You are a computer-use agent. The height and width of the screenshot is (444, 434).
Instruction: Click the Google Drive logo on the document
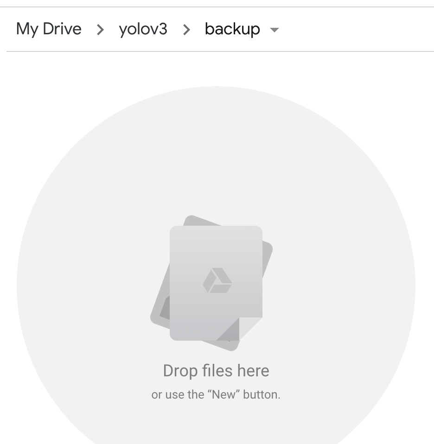tap(217, 281)
